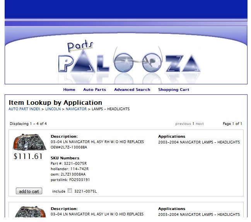Click first item's 2003-2004 NAVIGATOR application text
This screenshot has height=222, width=251.
pos(199,142)
